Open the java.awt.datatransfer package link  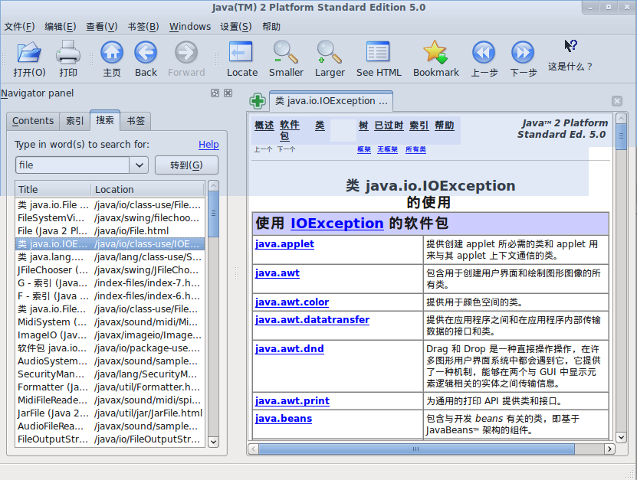tap(312, 320)
